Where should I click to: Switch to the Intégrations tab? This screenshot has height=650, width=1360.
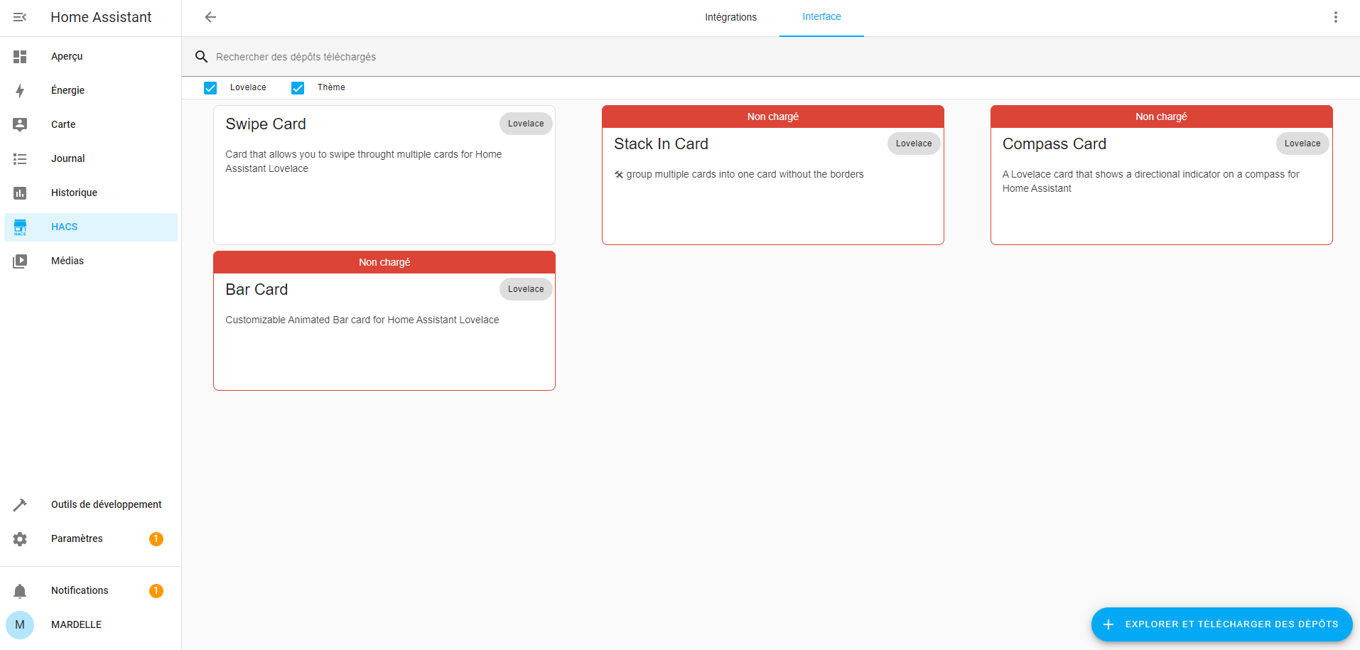coord(730,17)
